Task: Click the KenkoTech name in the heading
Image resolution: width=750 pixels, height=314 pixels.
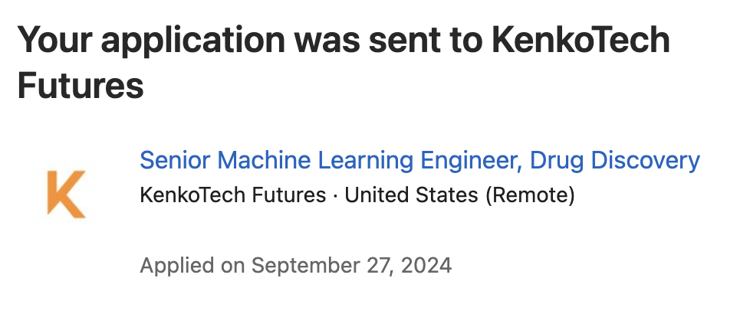Action: (581, 41)
